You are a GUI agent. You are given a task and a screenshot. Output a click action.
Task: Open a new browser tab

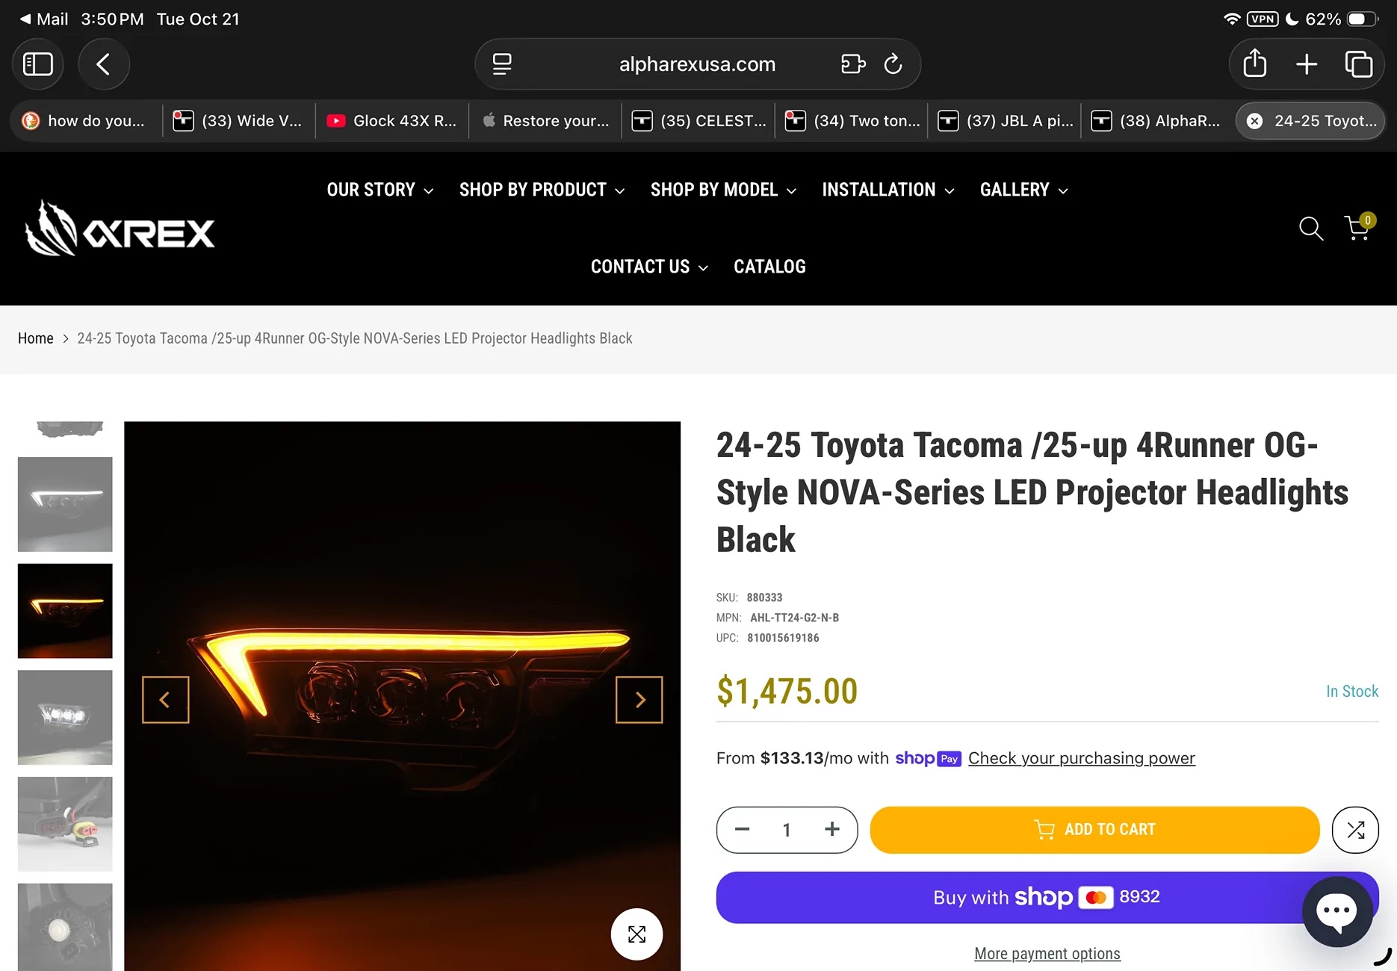pyautogui.click(x=1307, y=64)
